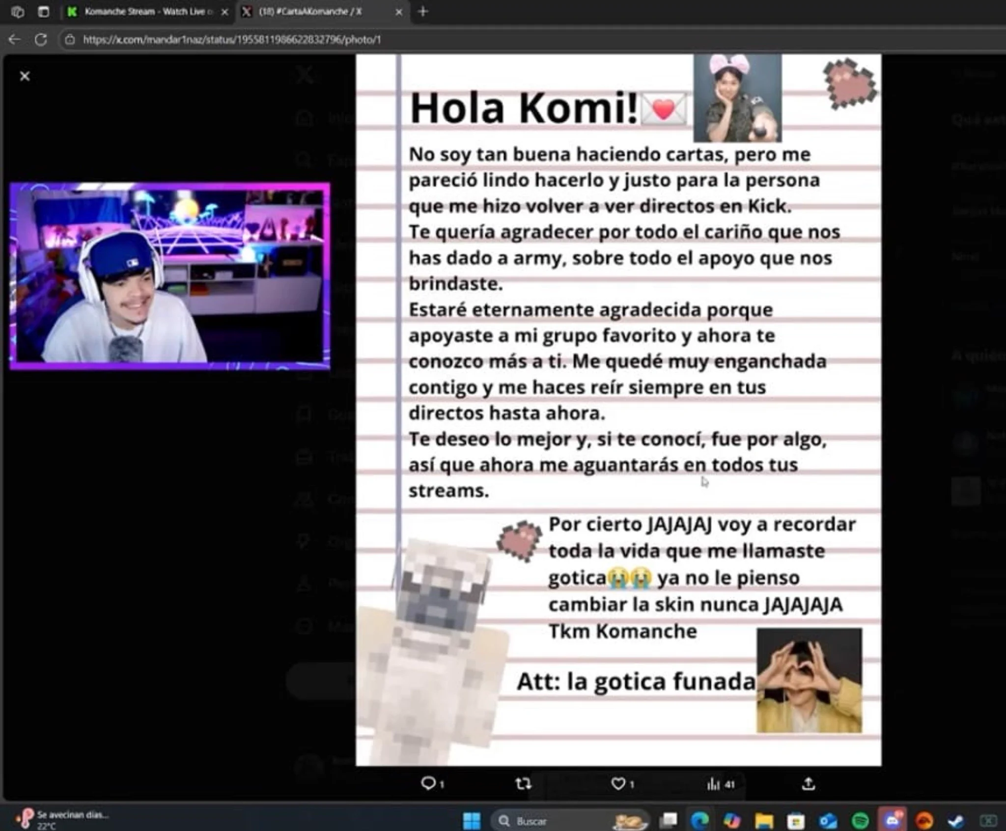Click the tab actions menu icon
This screenshot has height=831, width=1006.
coord(44,11)
